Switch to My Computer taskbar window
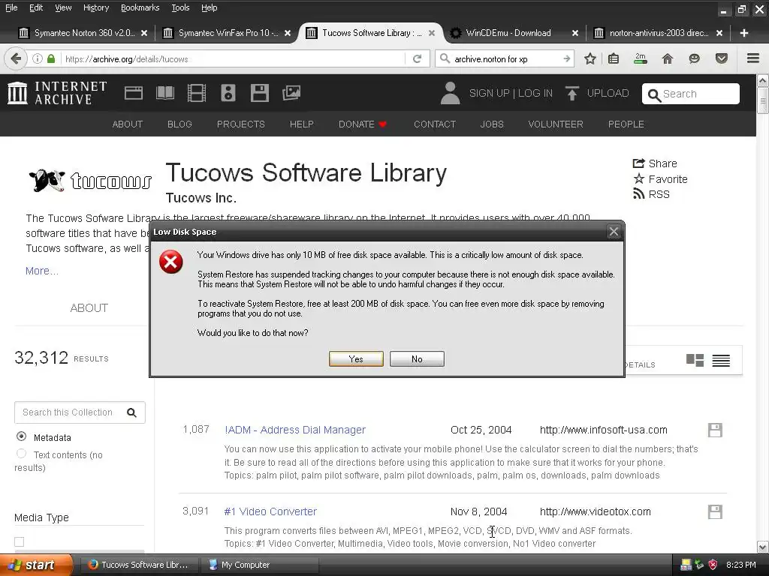Viewport: 769px width, 576px height. [259, 565]
